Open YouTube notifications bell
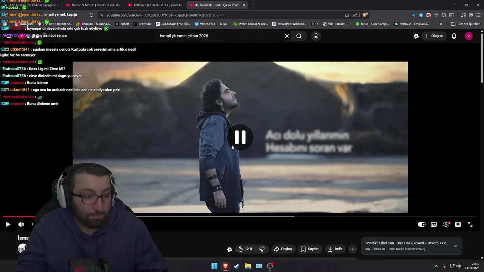This screenshot has height=272, width=484. click(454, 36)
